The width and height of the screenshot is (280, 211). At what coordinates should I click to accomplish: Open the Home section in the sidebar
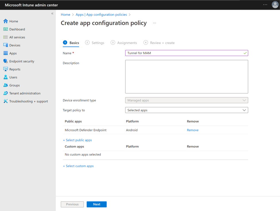tap(13, 21)
